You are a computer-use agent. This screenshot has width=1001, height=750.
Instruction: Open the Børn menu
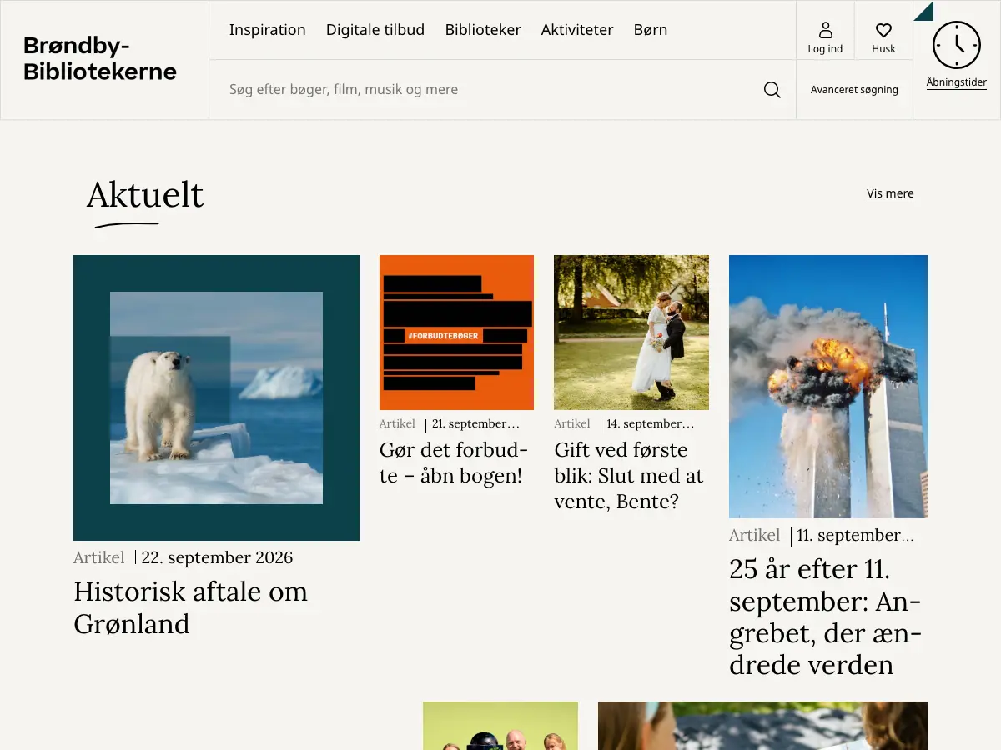[x=651, y=30]
